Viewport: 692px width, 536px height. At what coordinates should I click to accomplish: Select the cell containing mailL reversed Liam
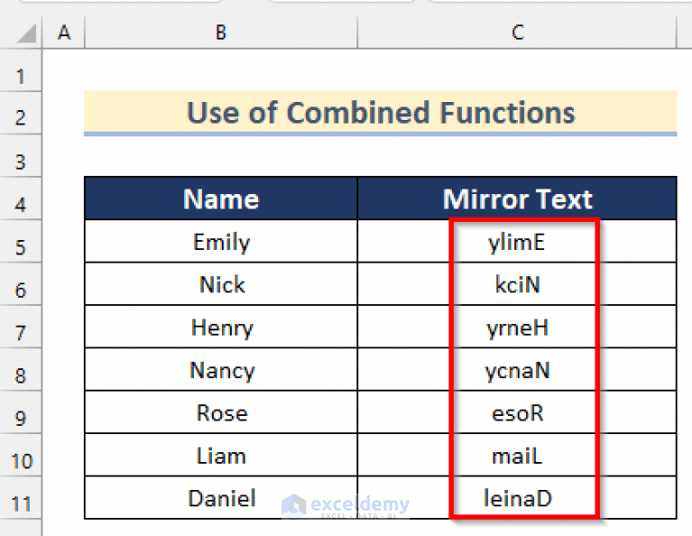(517, 455)
